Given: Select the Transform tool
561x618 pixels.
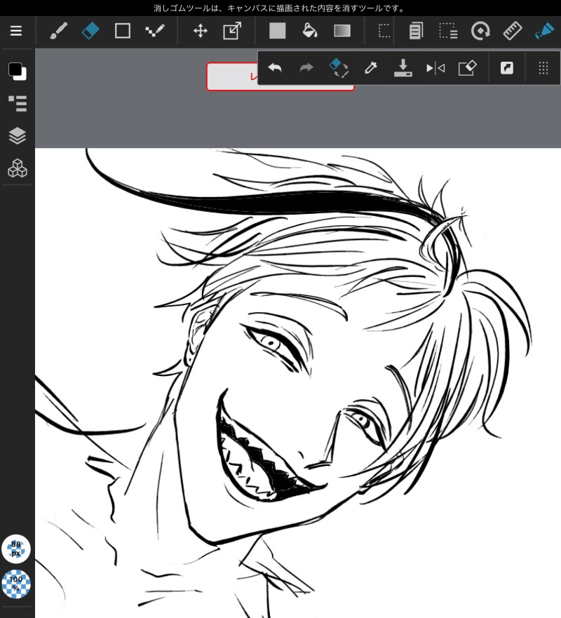Looking at the screenshot, I should 232,31.
